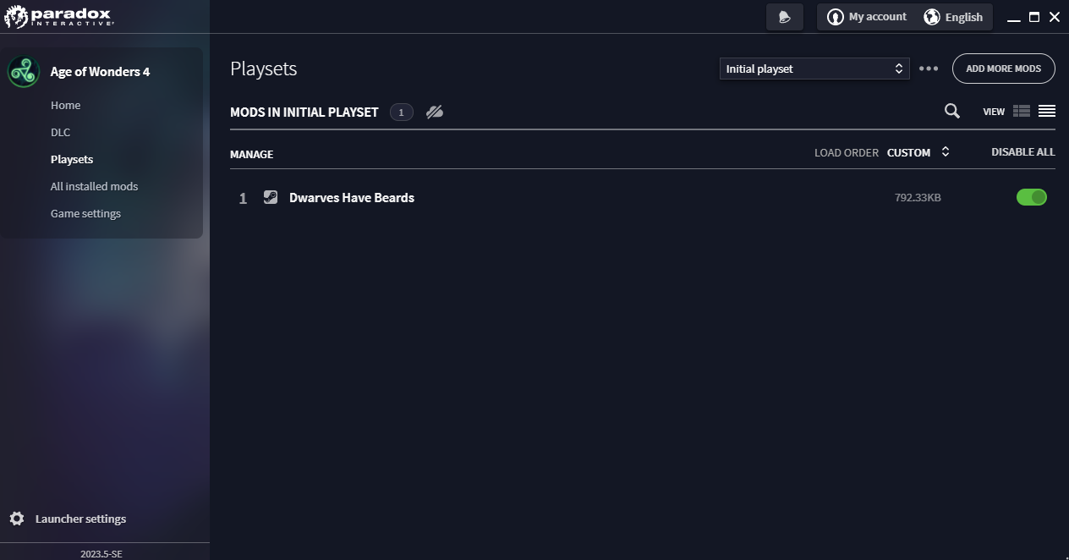Screen dimensions: 1069x560
Task: Open All installed mods page
Action: click(x=94, y=186)
